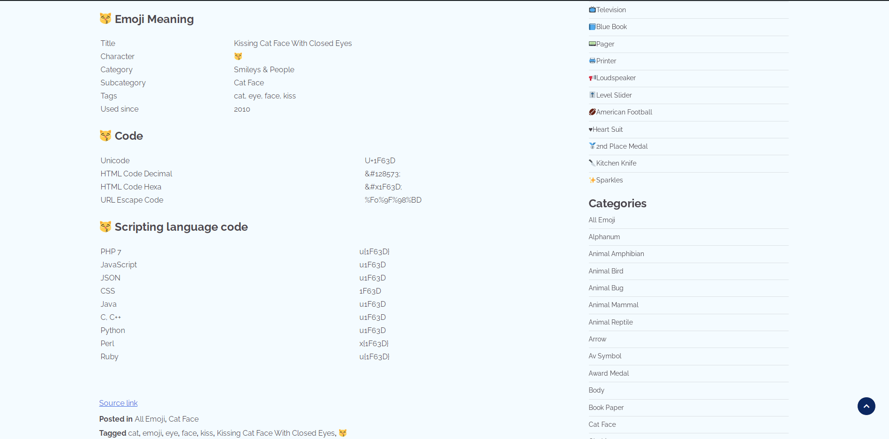This screenshot has width=889, height=439.
Task: Click the Used since value 2010
Action: [x=242, y=109]
